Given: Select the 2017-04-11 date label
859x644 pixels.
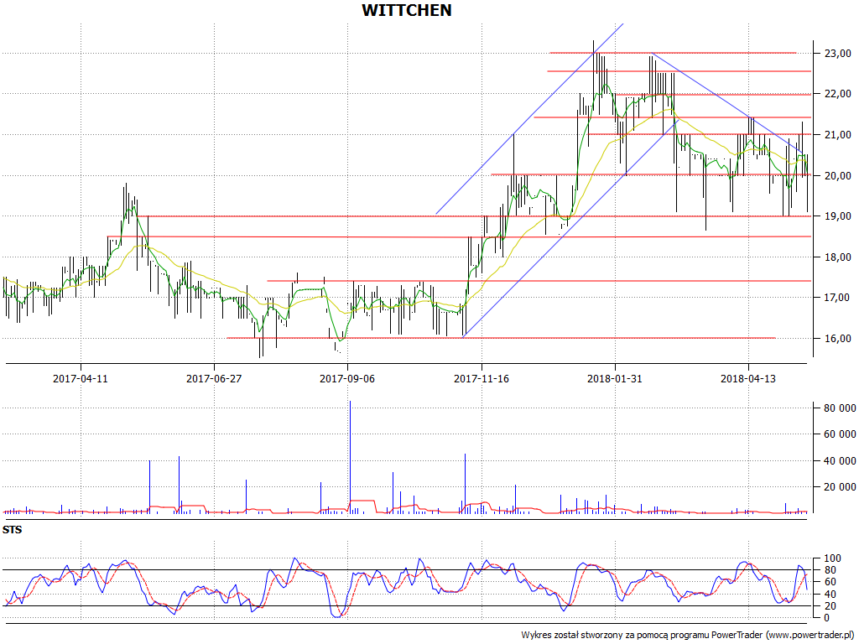Looking at the screenshot, I should (x=81, y=378).
